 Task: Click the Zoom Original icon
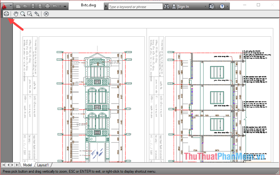point(37,14)
